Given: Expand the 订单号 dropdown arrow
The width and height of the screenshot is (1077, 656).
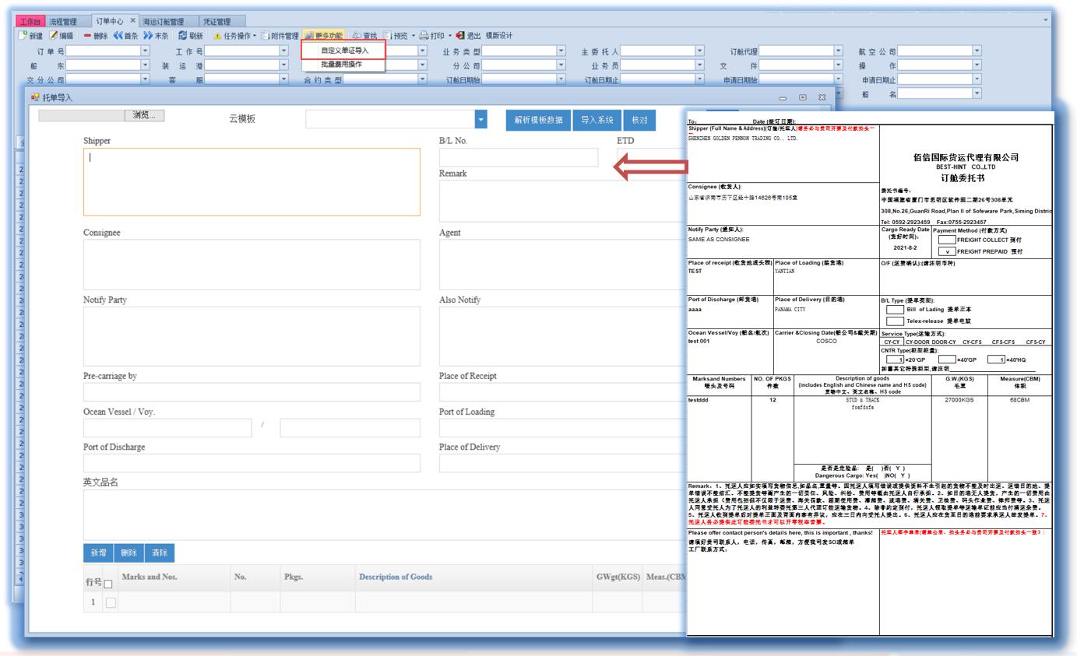Looking at the screenshot, I should point(145,51).
